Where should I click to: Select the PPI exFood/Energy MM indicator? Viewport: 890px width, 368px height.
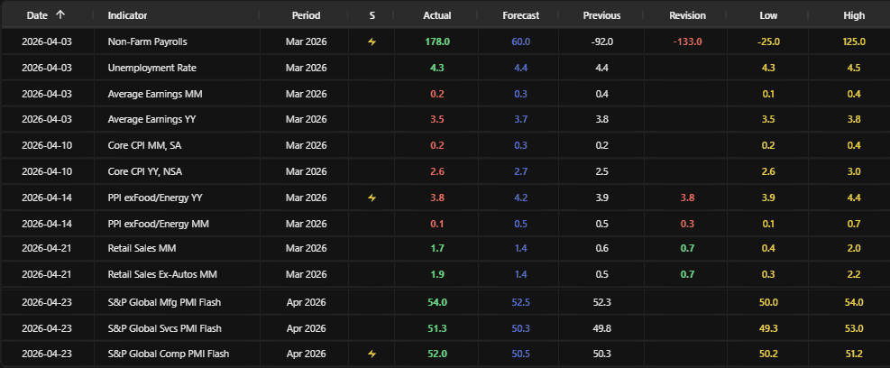click(x=159, y=224)
